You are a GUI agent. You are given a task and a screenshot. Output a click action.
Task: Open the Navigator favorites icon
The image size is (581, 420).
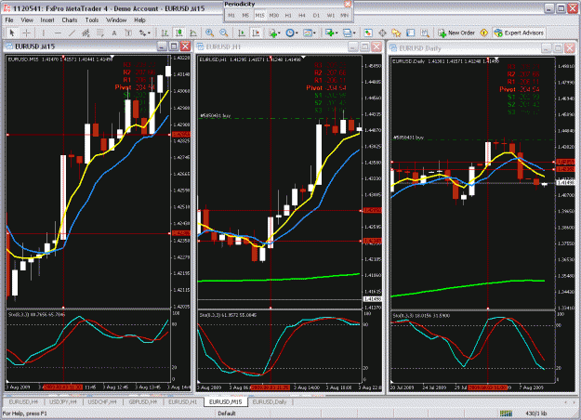pos(396,33)
